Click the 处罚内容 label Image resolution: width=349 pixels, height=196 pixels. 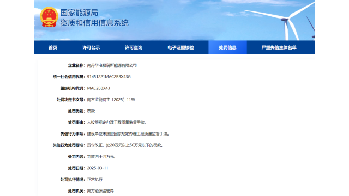pos(76,157)
